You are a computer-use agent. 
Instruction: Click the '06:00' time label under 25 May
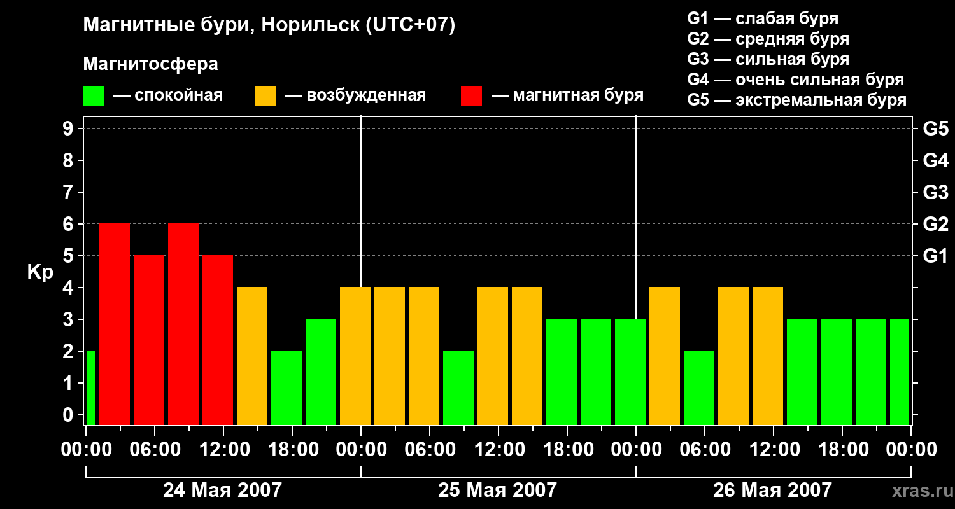pyautogui.click(x=430, y=450)
